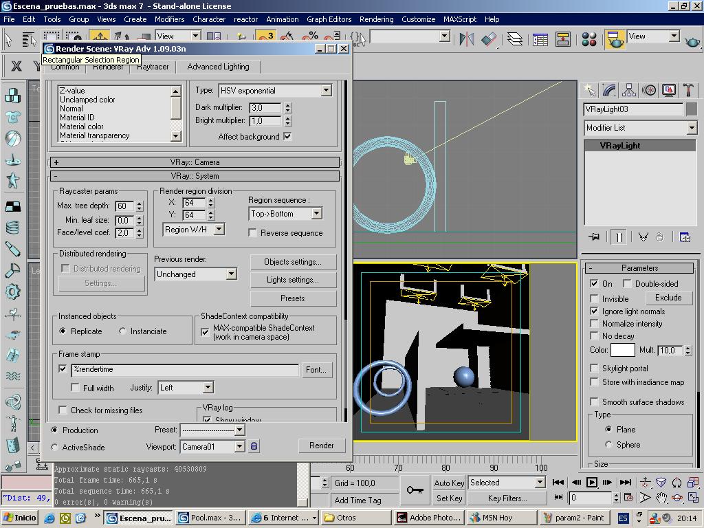Open Lights settings... button
Image resolution: width=704 pixels, height=528 pixels.
coord(293,280)
